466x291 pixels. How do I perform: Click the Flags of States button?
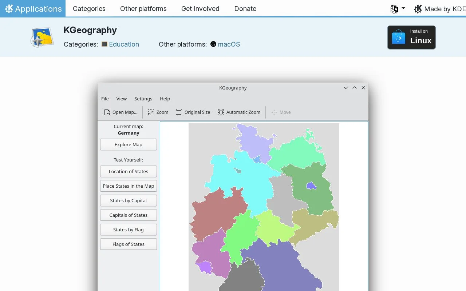click(x=129, y=244)
